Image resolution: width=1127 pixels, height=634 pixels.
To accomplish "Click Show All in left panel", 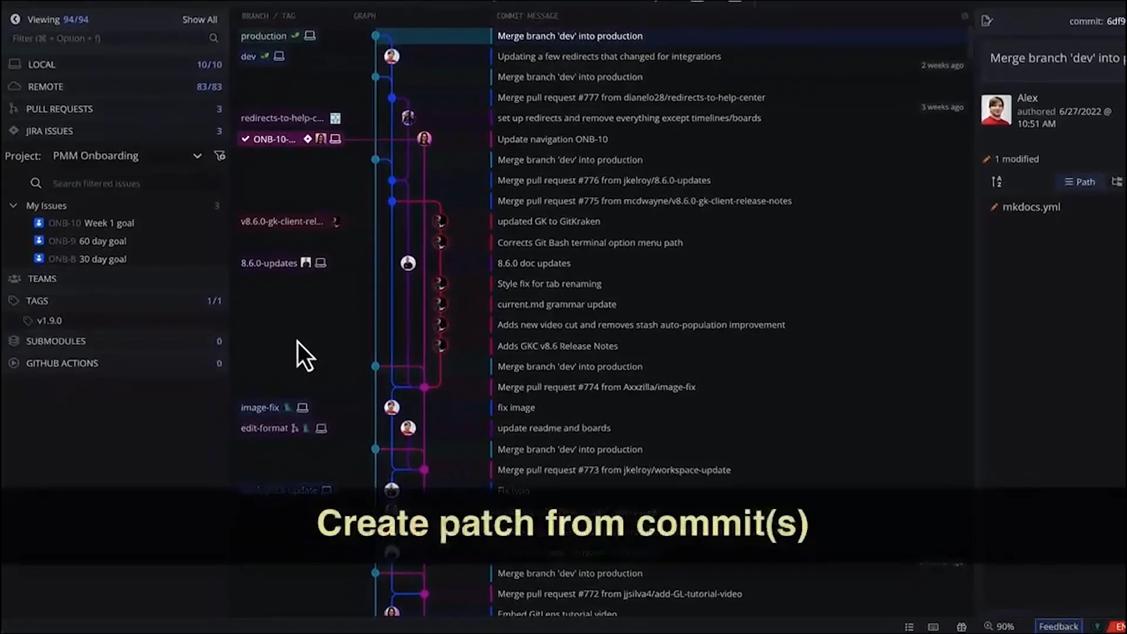I will pos(200,19).
